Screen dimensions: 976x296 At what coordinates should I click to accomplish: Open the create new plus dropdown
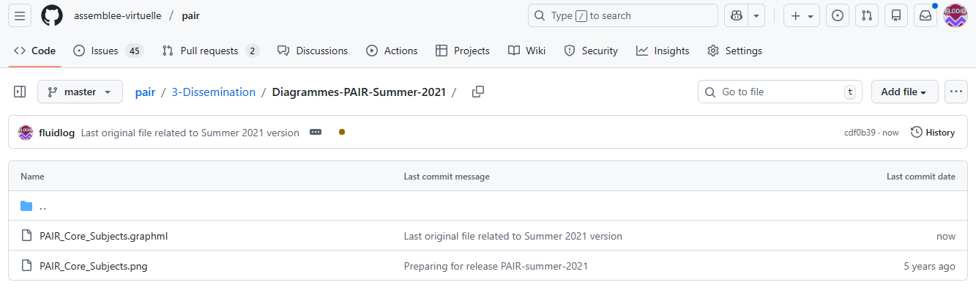tap(802, 15)
